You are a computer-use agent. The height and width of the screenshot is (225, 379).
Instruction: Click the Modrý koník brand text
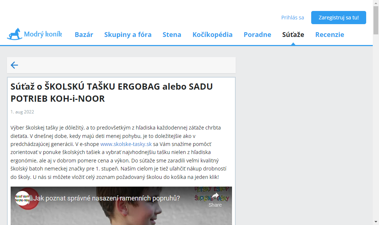coord(43,34)
